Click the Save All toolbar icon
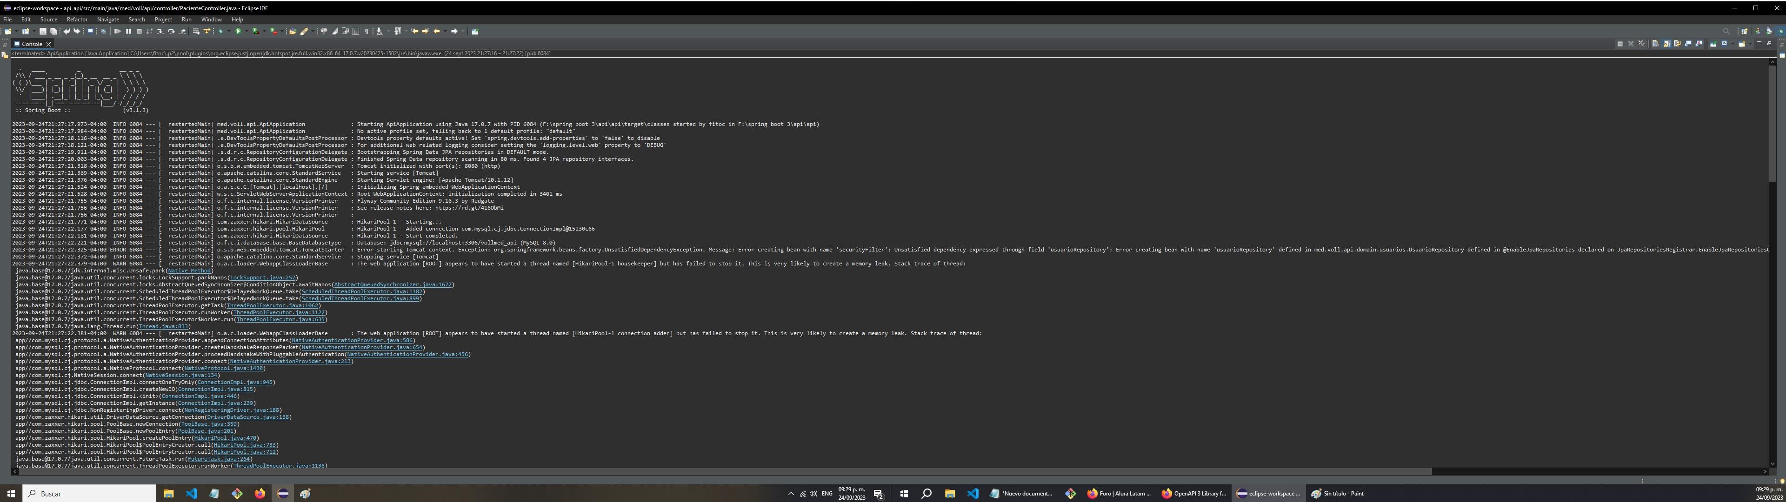Image resolution: width=1786 pixels, height=502 pixels. click(x=53, y=31)
